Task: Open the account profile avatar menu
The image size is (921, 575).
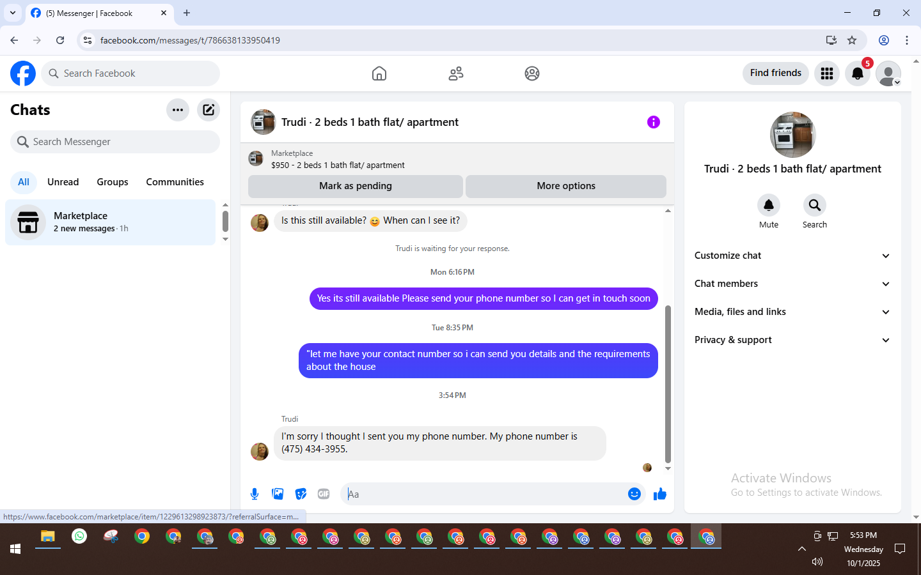Action: coord(888,73)
